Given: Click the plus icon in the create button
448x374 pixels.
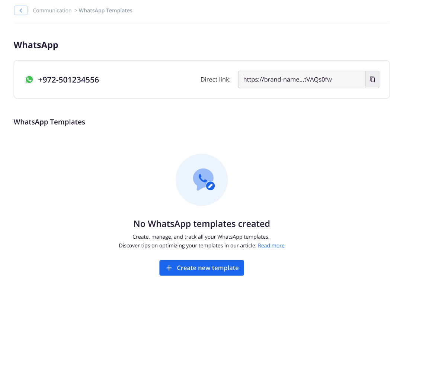Looking at the screenshot, I should [x=169, y=268].
